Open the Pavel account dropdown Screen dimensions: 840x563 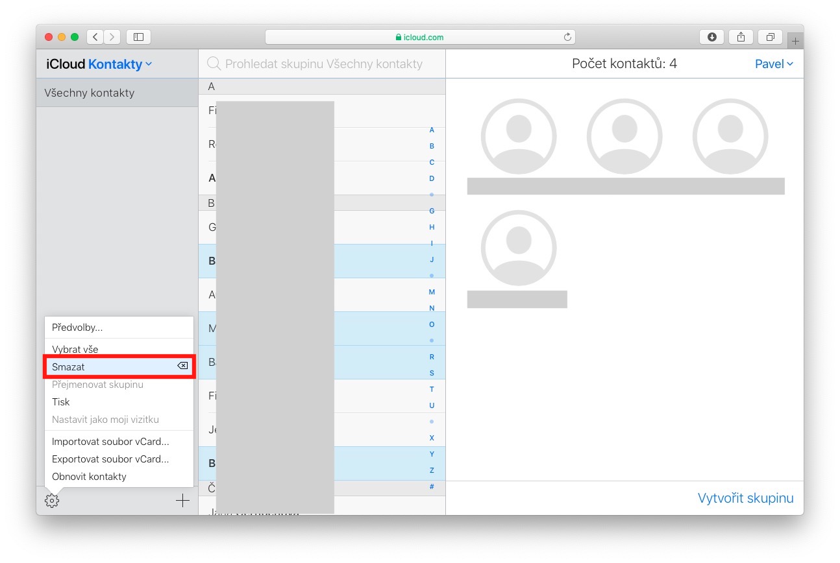coord(774,64)
